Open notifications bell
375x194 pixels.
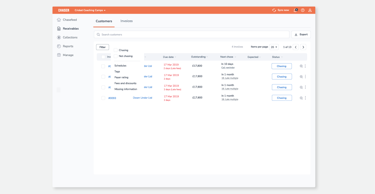point(295,10)
